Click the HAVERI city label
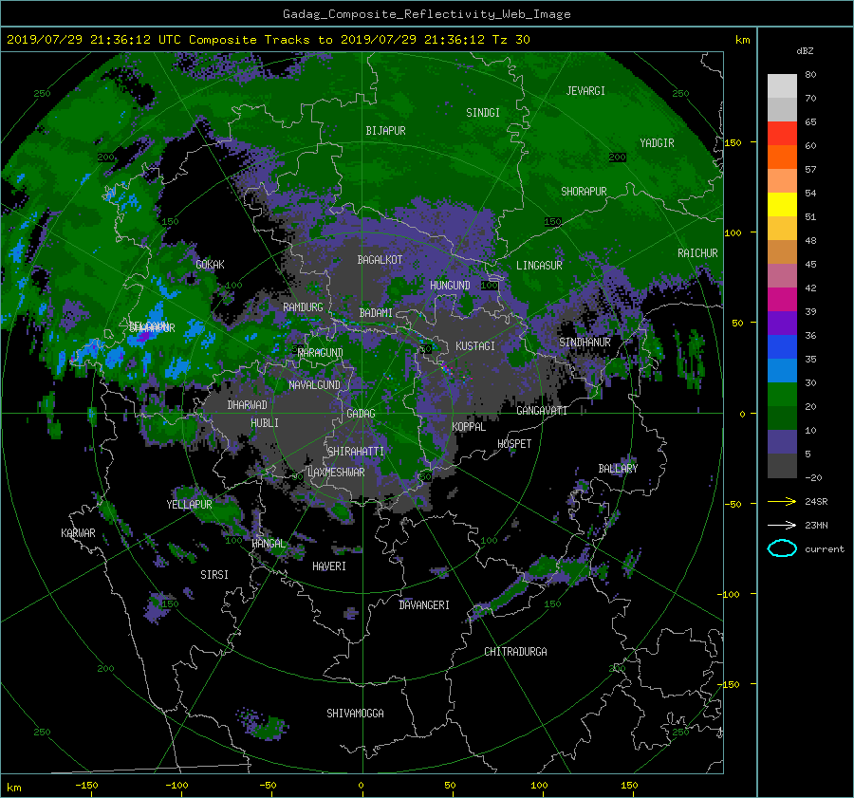Image resolution: width=854 pixels, height=798 pixels. pos(329,566)
